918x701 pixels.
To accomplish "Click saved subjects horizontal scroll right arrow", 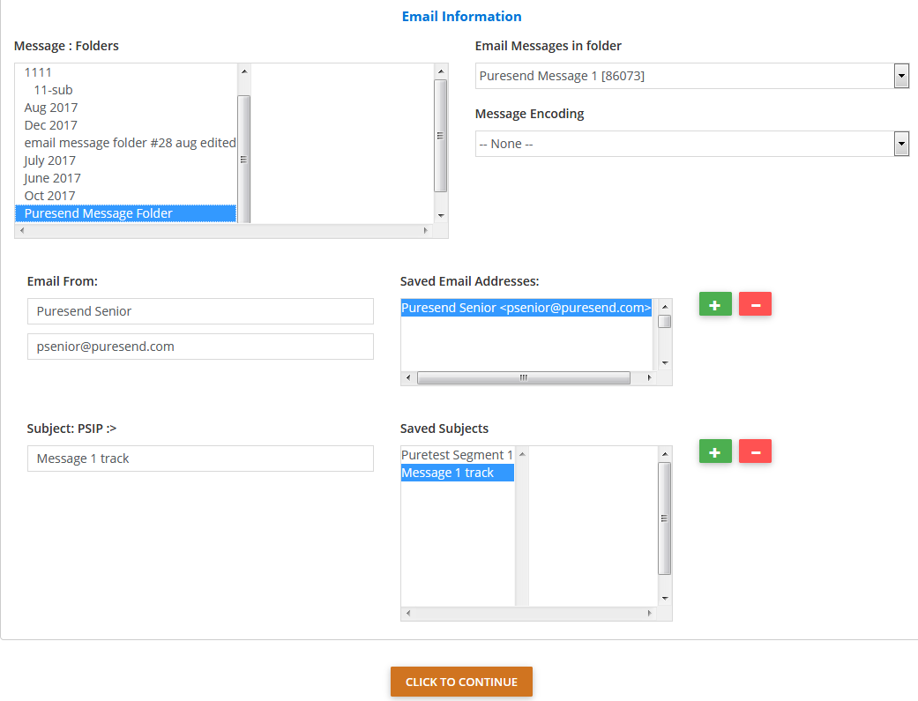I will (649, 613).
